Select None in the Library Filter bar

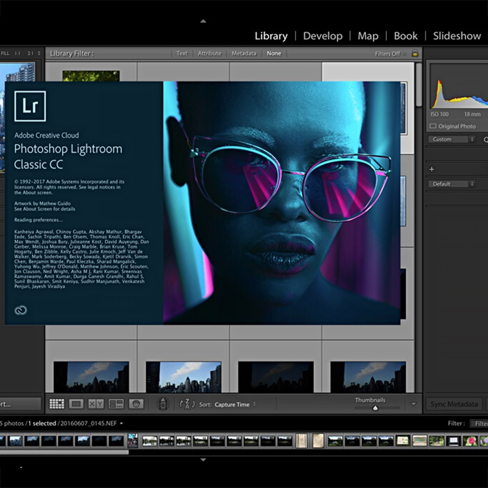coord(274,54)
